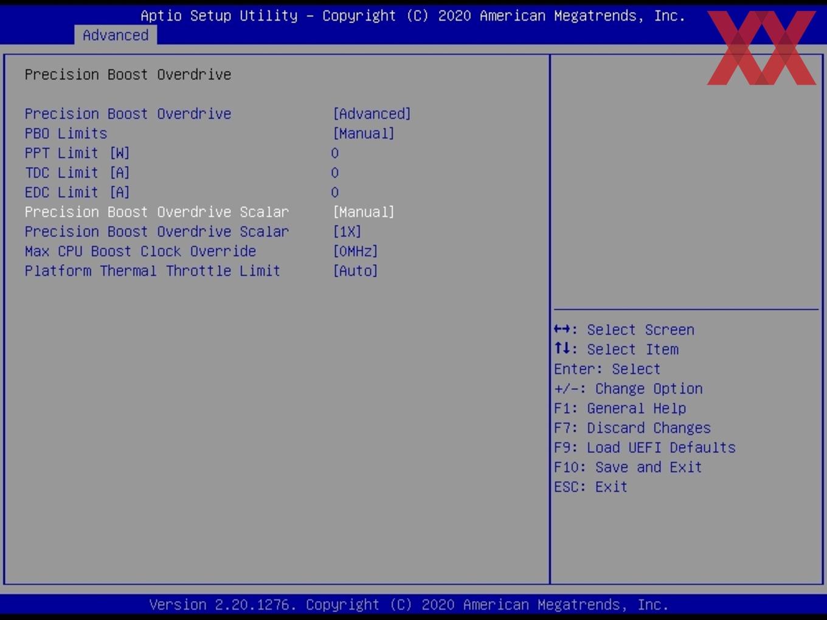Change Platform Thermal Throttle Limit [Auto]
827x620 pixels.
click(355, 270)
